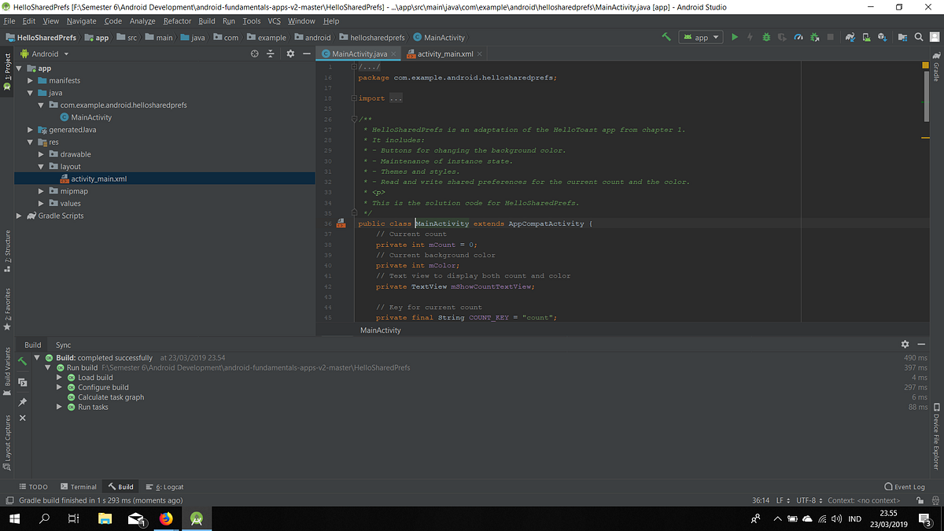Open the AVD Manager icon

coord(866,37)
